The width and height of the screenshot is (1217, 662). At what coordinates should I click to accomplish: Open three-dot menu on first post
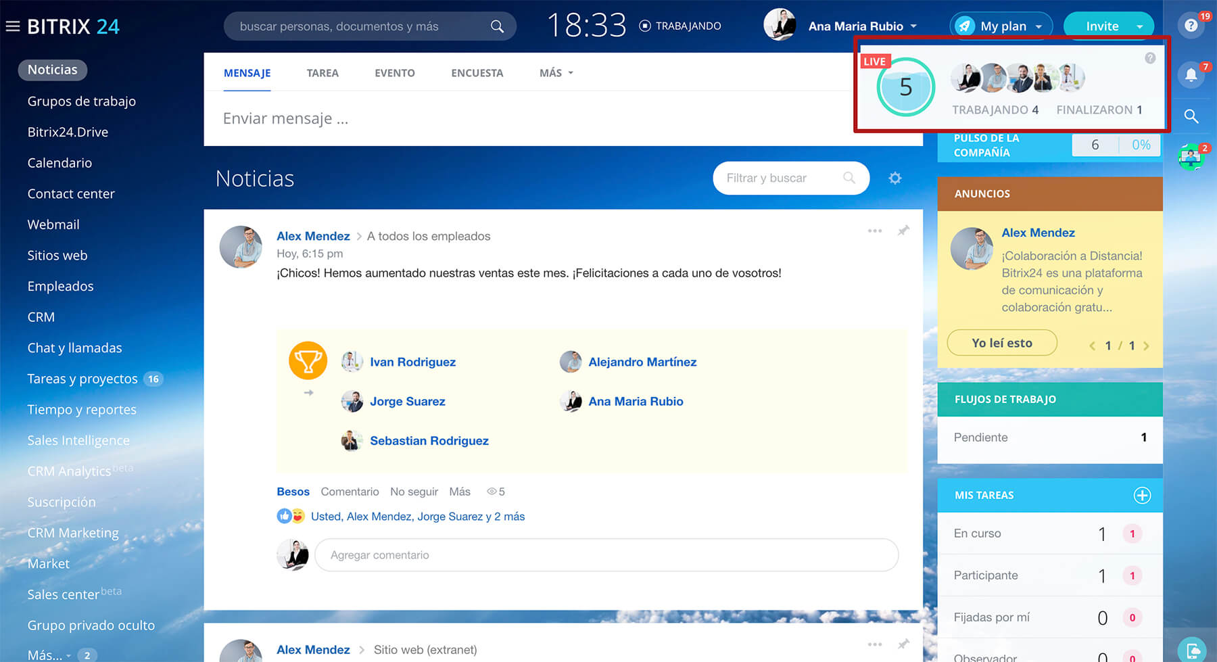[875, 231]
